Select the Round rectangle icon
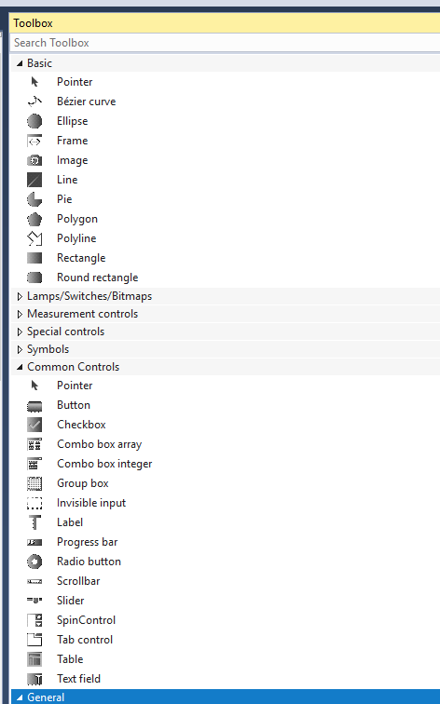The width and height of the screenshot is (440, 704). (x=34, y=278)
